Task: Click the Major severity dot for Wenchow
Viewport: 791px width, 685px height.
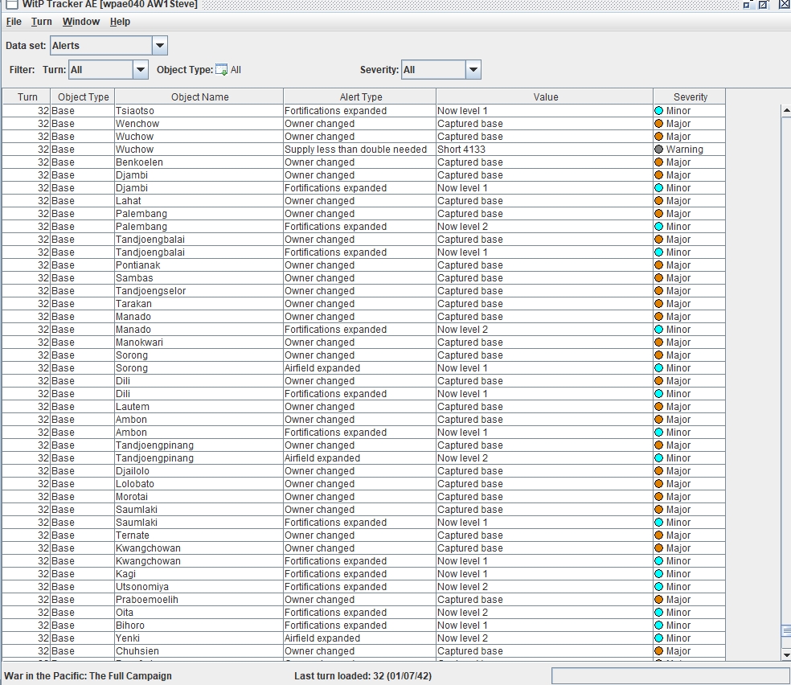Action: click(659, 124)
